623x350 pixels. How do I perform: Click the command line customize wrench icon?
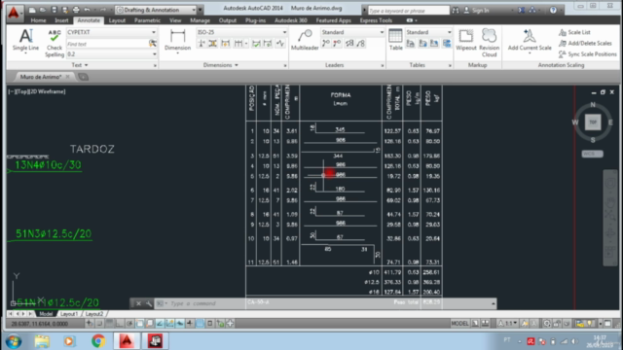149,303
